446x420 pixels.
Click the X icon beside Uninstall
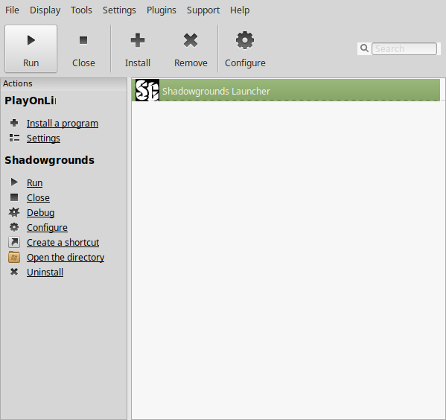14,272
